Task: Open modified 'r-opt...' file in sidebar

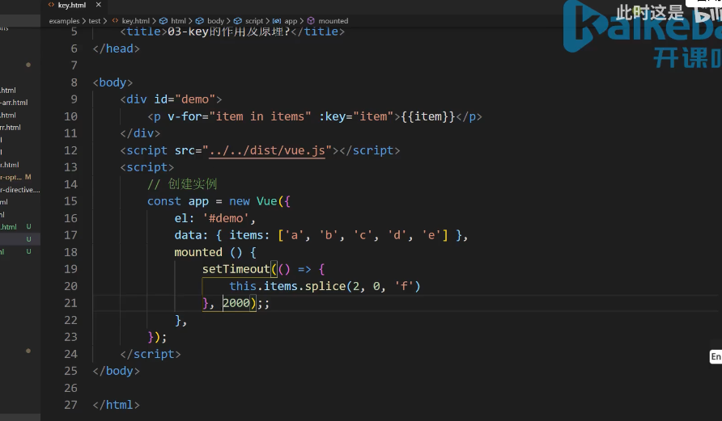Action: (x=11, y=177)
